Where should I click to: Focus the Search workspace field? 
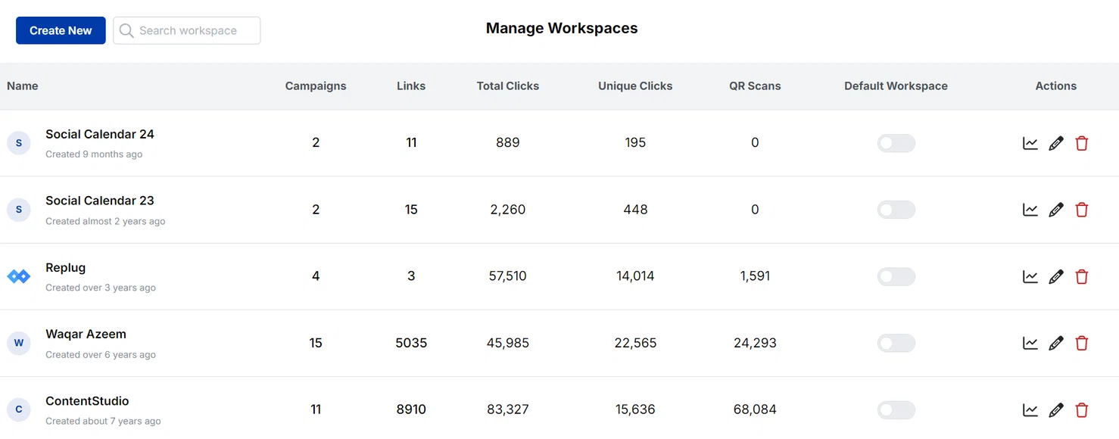coord(187,30)
